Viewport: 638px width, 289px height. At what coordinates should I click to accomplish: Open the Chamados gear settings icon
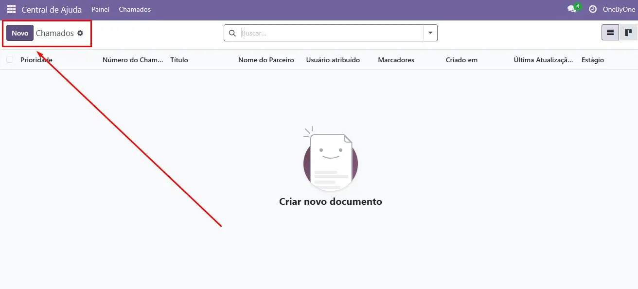80,33
